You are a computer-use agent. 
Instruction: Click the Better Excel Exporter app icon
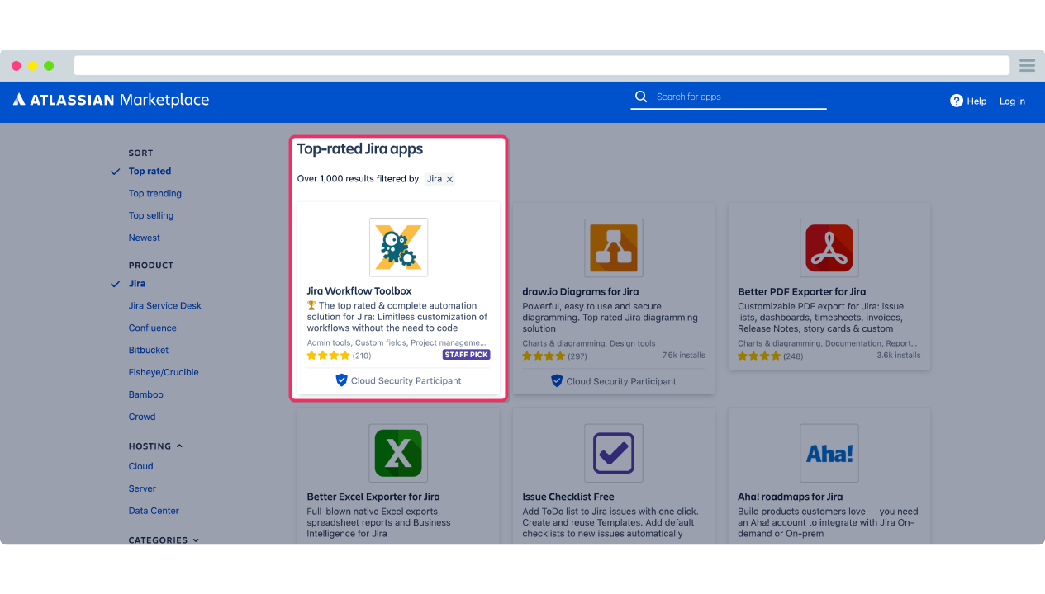(398, 453)
